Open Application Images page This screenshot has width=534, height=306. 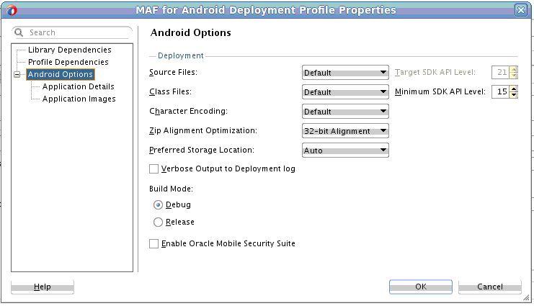click(x=79, y=99)
